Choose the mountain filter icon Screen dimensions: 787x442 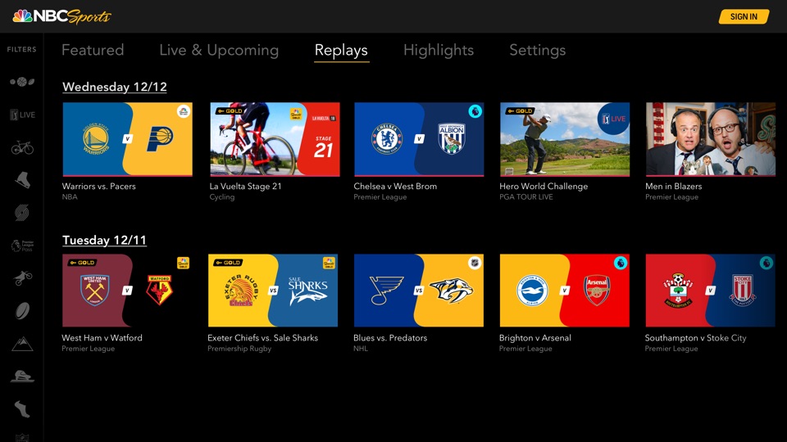click(x=22, y=344)
